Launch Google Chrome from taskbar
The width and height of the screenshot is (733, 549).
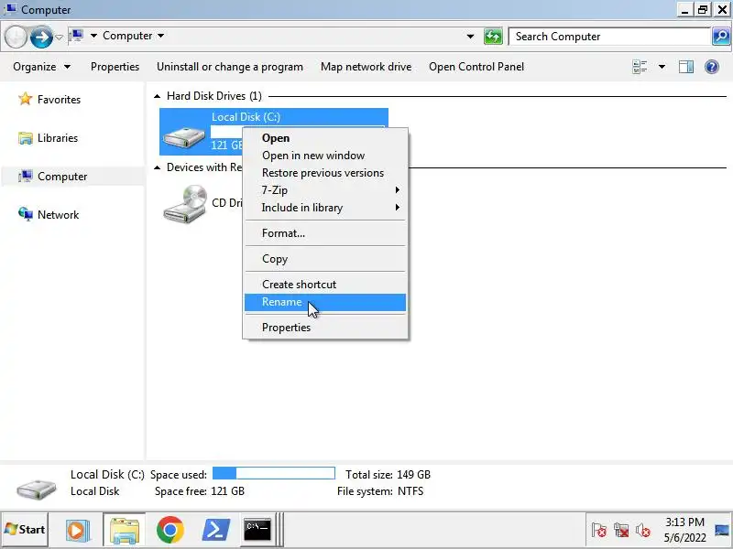pos(170,530)
